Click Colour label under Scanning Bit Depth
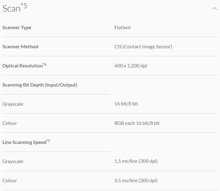 [x=10, y=123]
